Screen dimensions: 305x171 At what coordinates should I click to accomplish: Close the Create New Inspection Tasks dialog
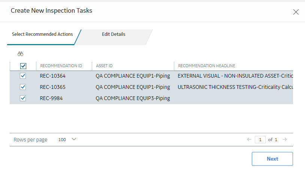tap(296, 12)
